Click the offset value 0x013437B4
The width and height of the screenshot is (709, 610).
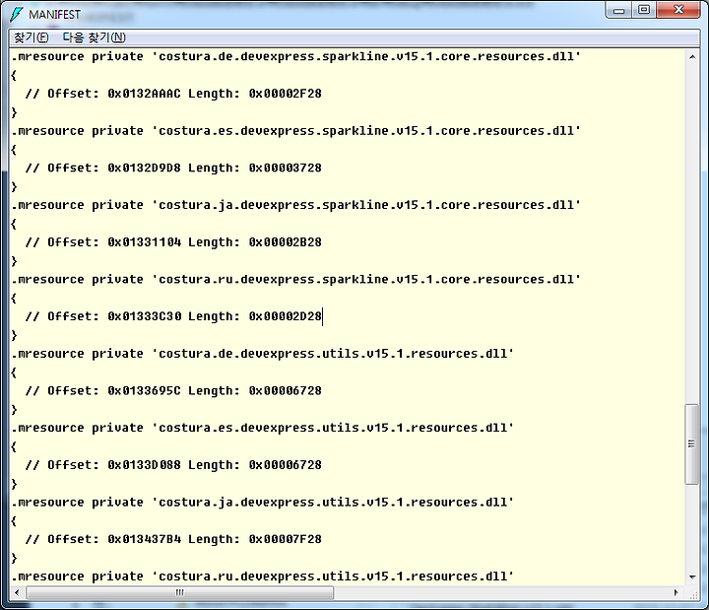144,539
